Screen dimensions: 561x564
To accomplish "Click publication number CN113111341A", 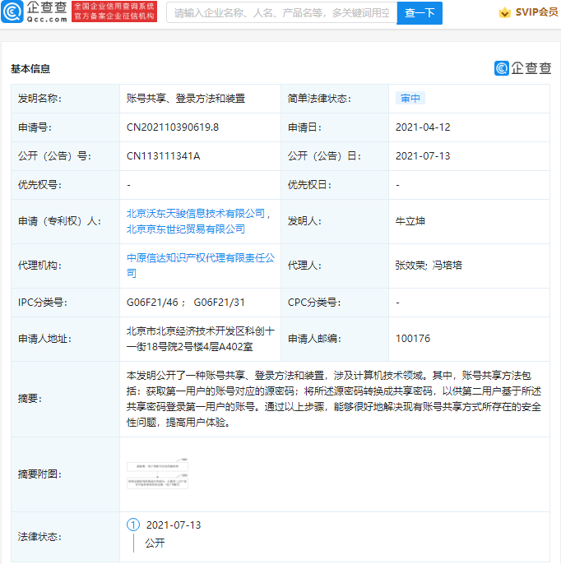I will coord(163,156).
